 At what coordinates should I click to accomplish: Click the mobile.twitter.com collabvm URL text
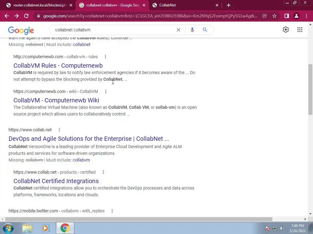[x=57, y=211]
